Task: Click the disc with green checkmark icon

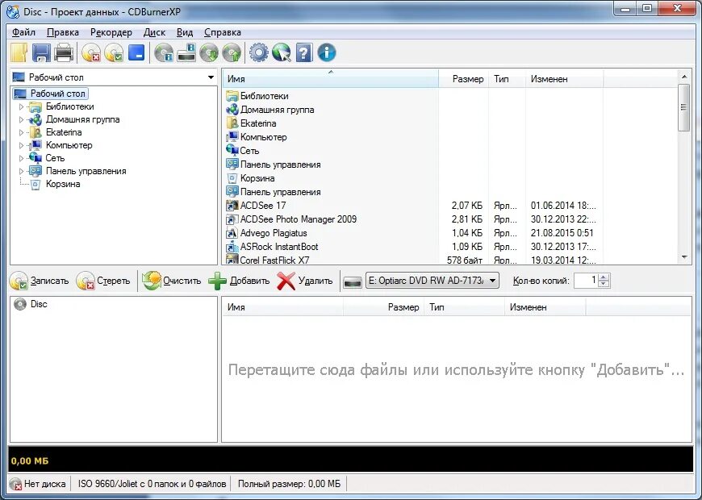Action: click(114, 52)
